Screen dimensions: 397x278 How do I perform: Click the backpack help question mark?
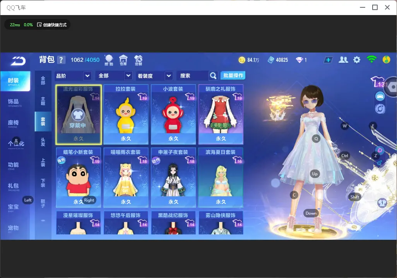point(61,60)
